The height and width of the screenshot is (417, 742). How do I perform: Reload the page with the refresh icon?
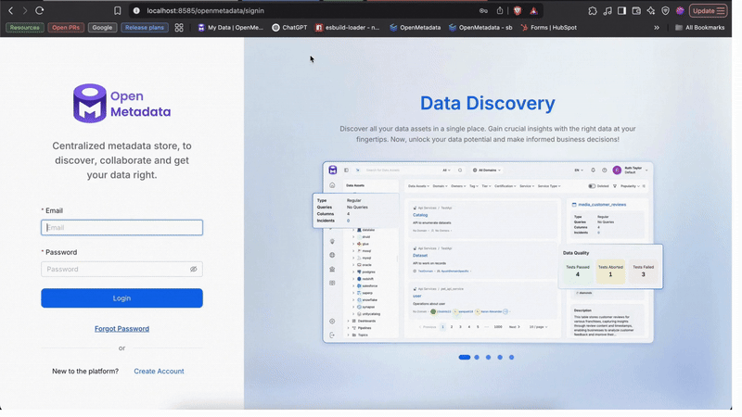pos(40,10)
